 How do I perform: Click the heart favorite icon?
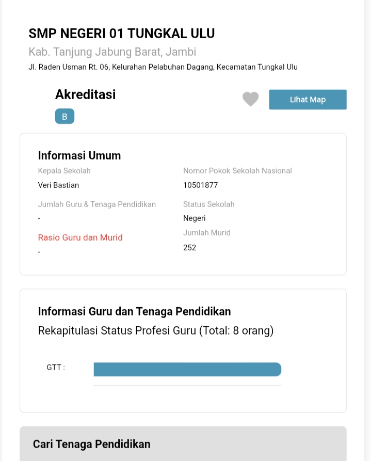[251, 99]
